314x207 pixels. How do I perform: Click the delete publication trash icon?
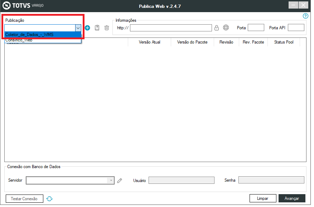click(x=107, y=28)
